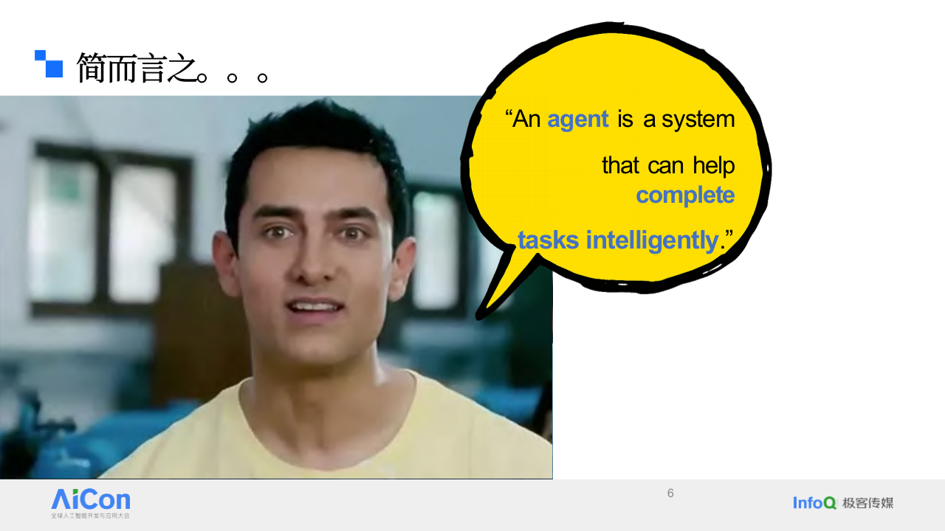Click the 极客传媒 brand text

(868, 503)
